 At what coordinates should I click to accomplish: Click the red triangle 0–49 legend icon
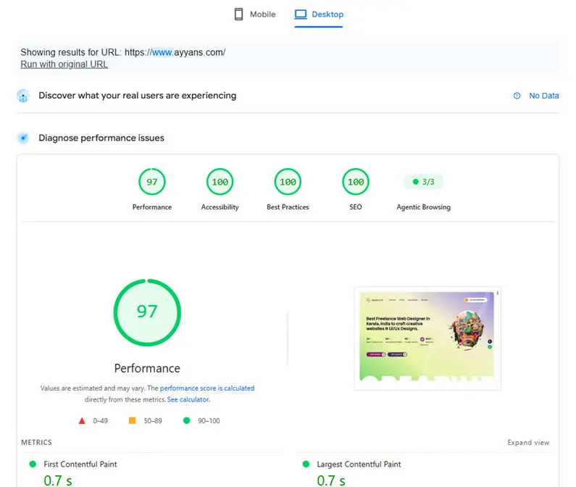click(82, 421)
